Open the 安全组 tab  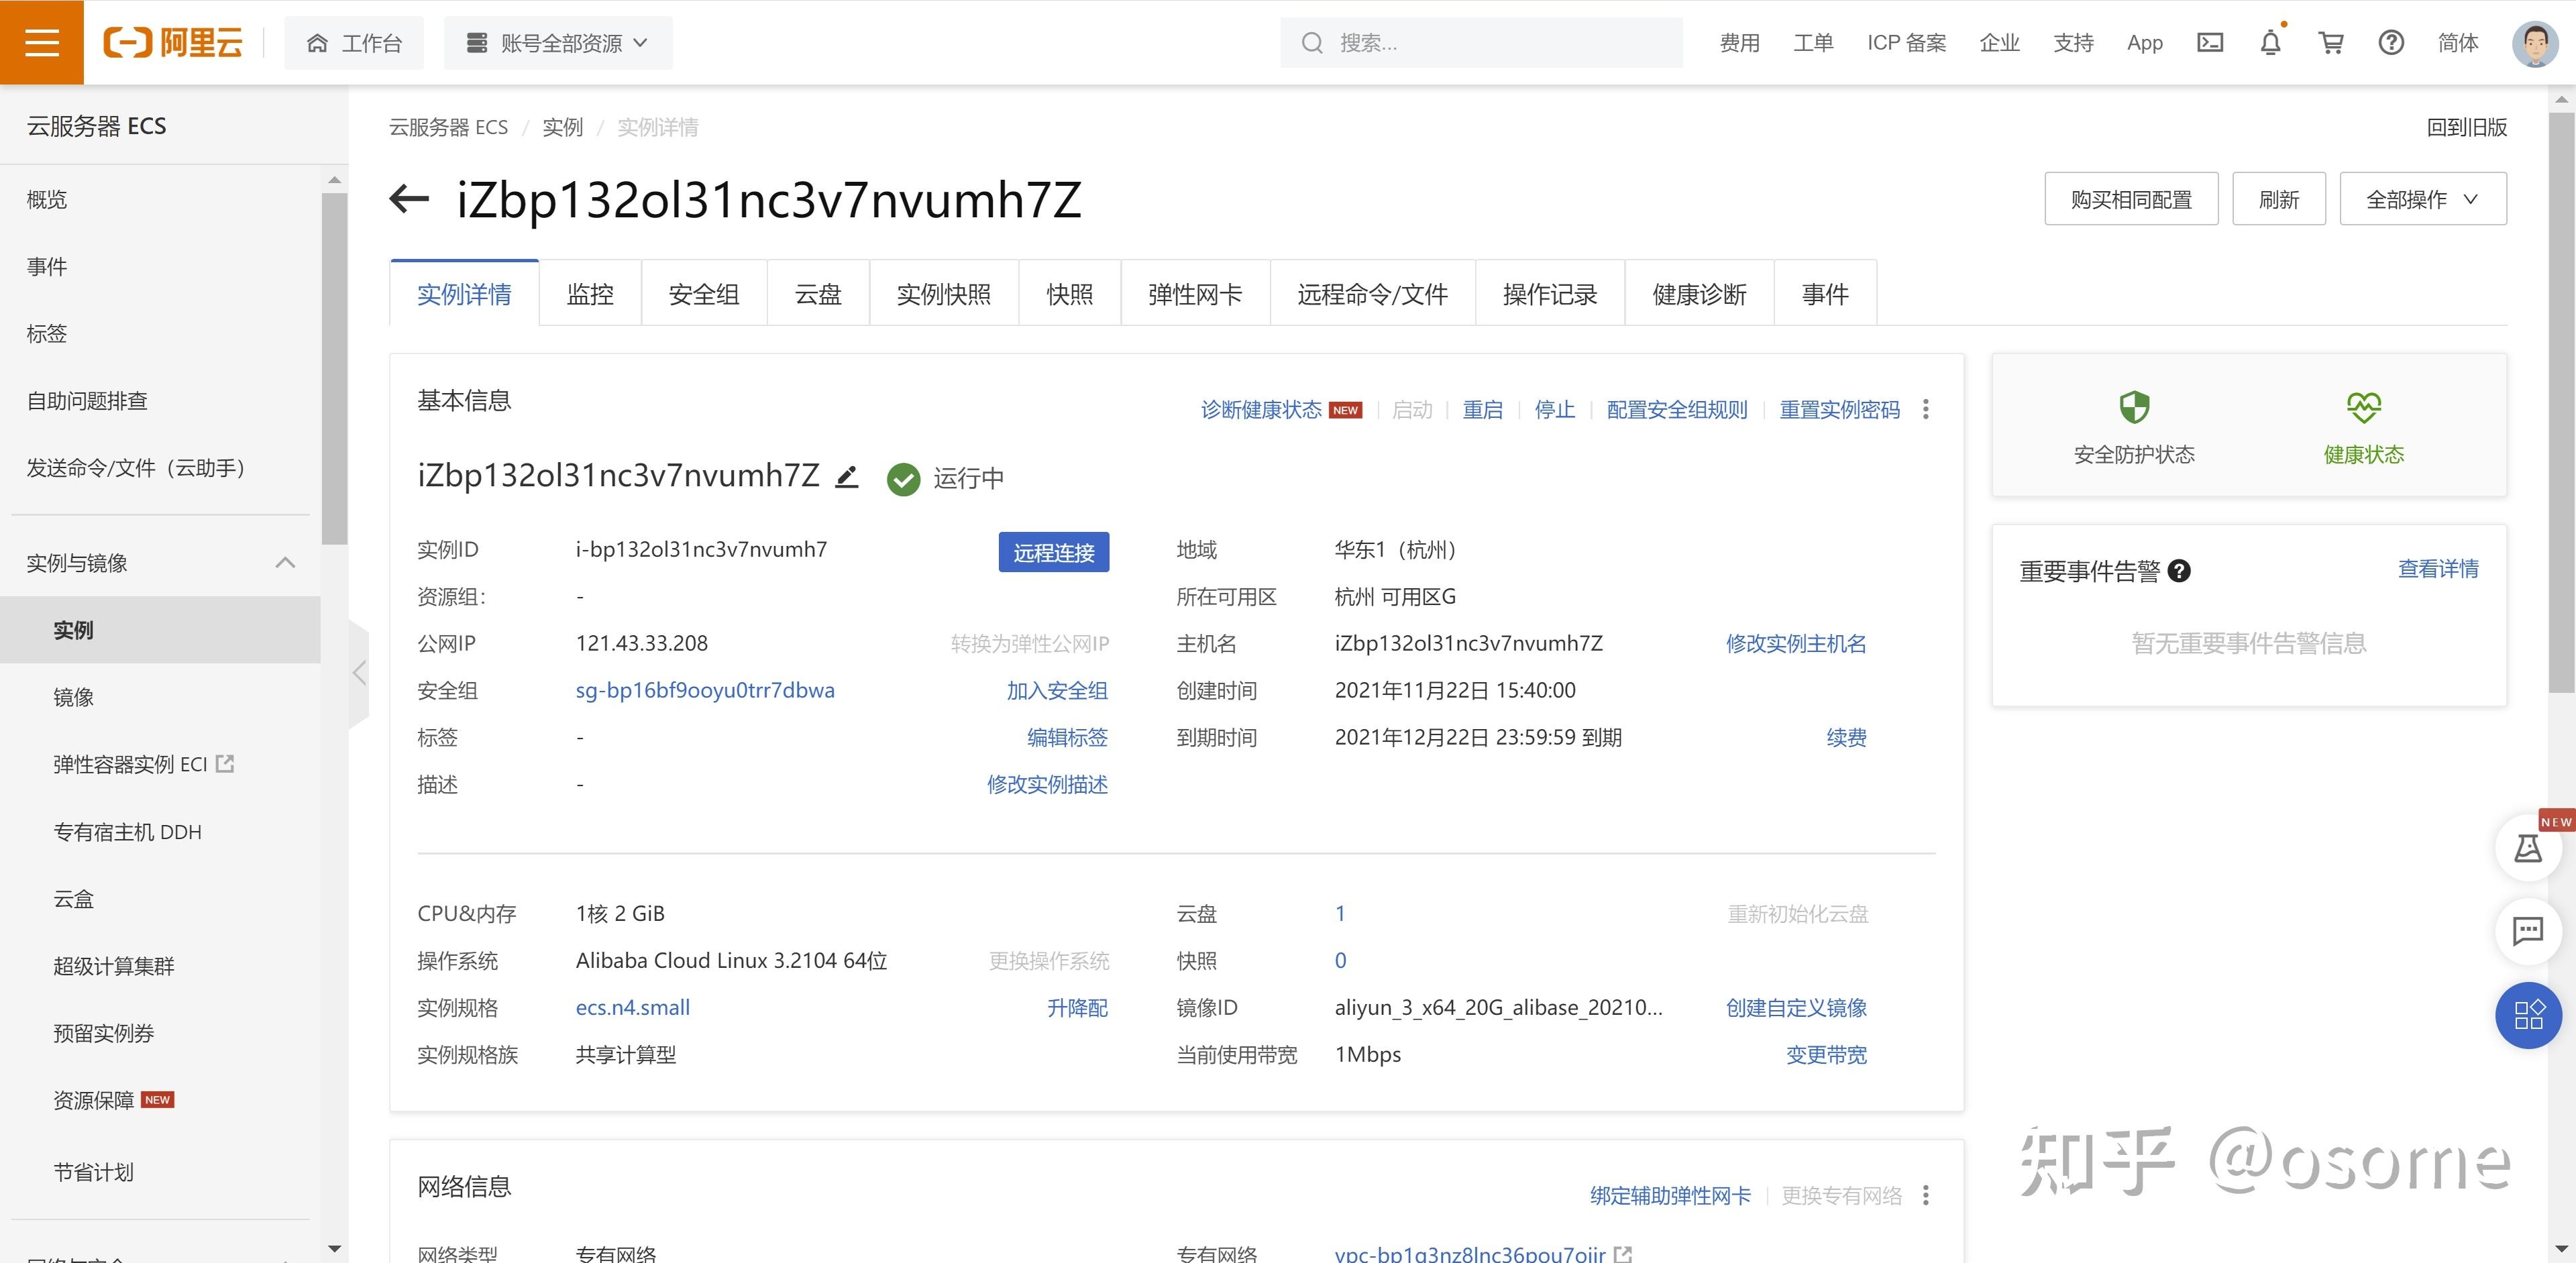pyautogui.click(x=703, y=294)
